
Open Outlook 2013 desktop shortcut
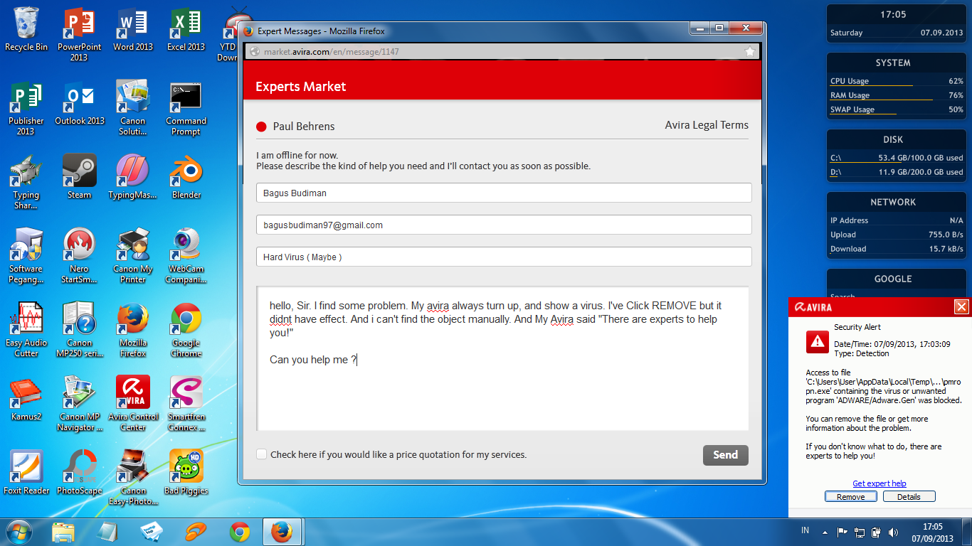pyautogui.click(x=80, y=104)
